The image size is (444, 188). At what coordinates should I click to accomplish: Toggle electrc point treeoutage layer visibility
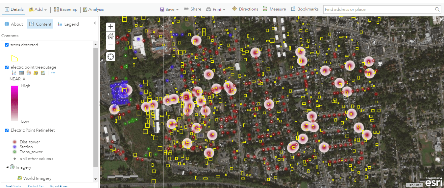7,67
